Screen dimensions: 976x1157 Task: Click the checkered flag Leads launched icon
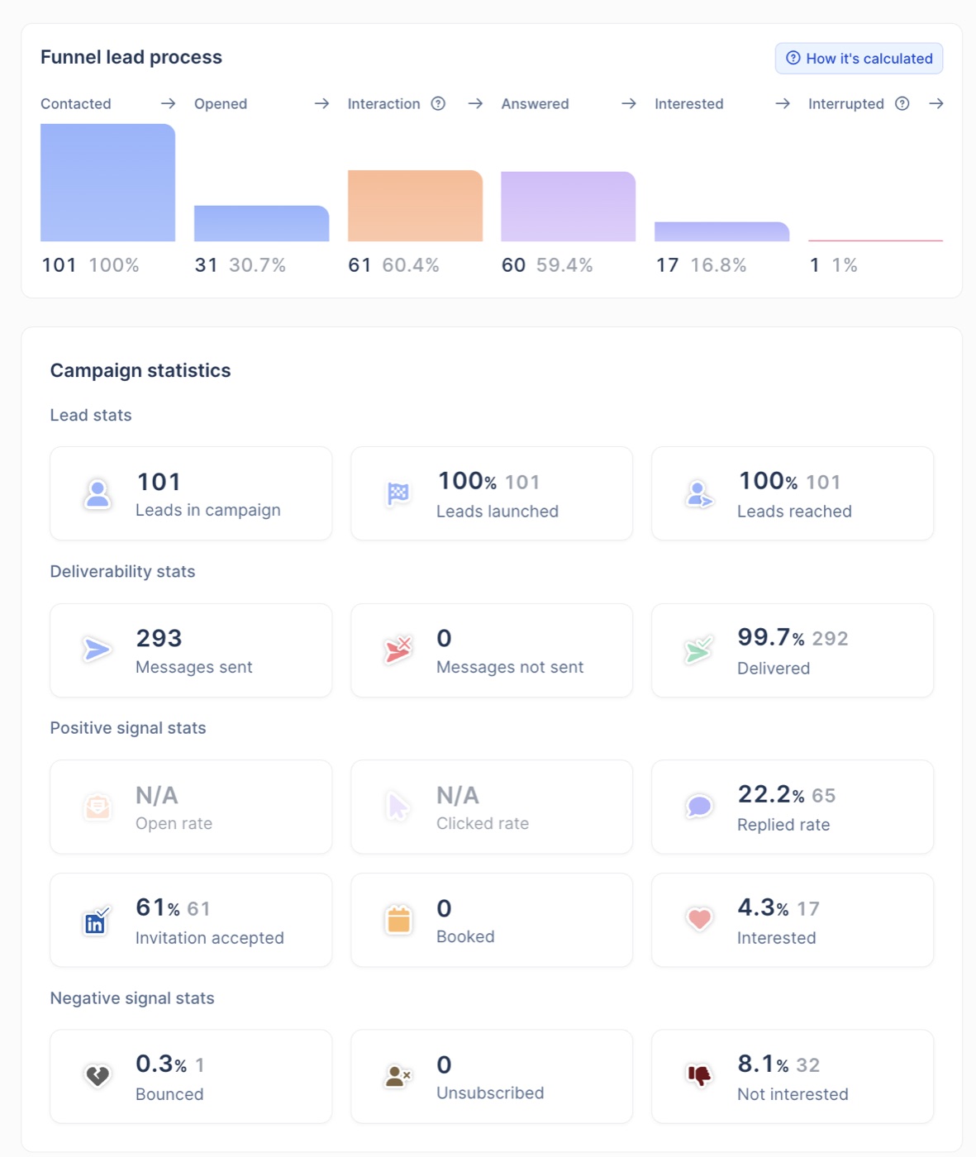398,494
